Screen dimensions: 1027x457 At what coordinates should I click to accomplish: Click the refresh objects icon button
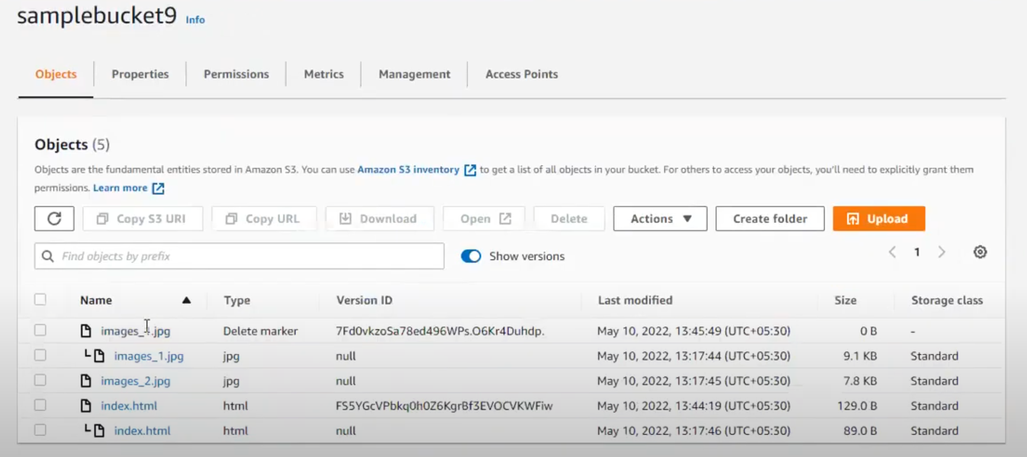click(54, 219)
